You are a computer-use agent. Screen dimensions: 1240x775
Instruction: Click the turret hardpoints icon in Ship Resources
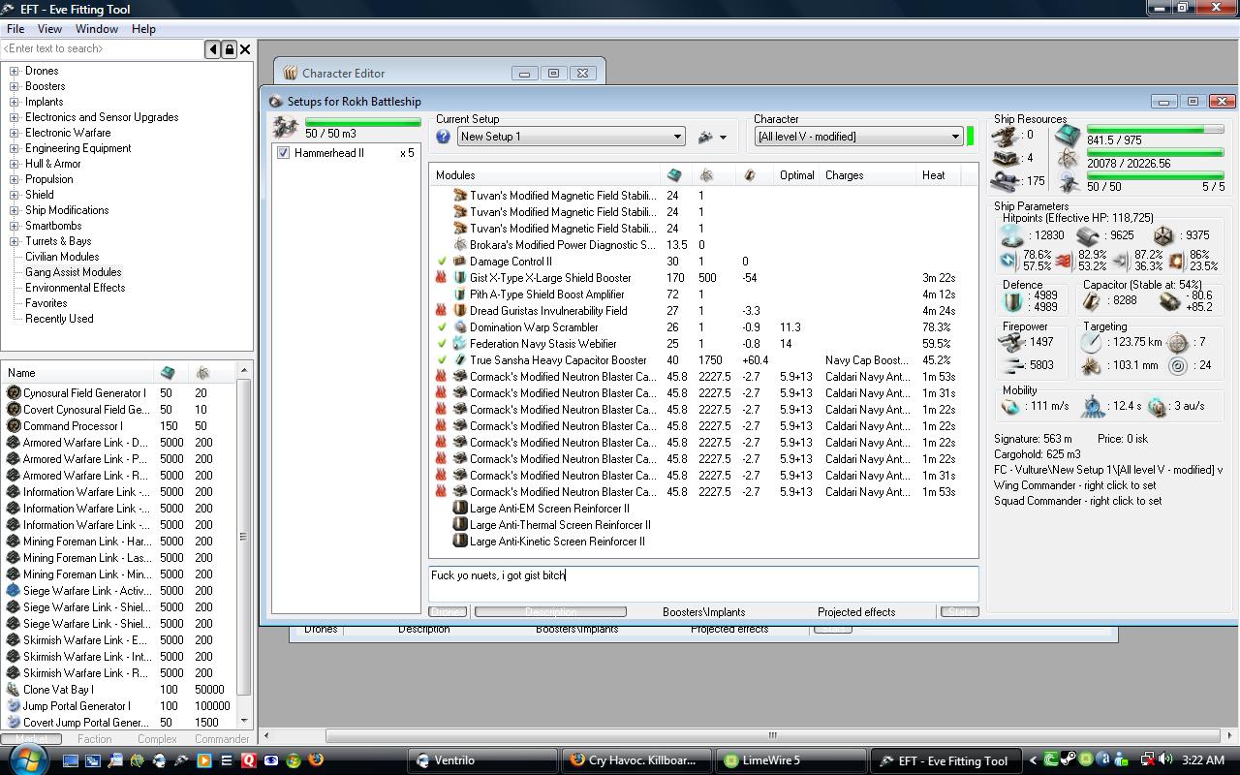tap(1005, 135)
